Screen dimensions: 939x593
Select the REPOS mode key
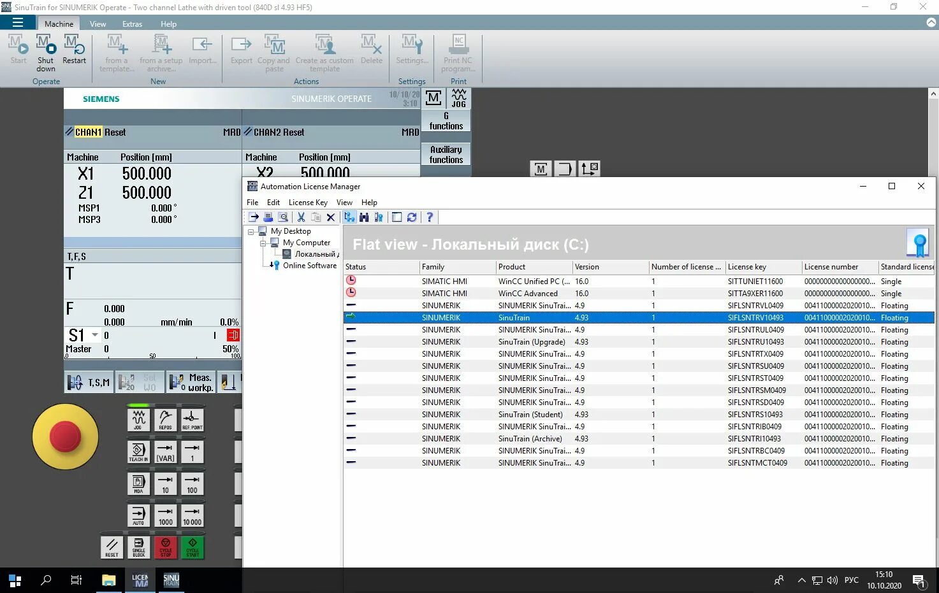(x=165, y=418)
